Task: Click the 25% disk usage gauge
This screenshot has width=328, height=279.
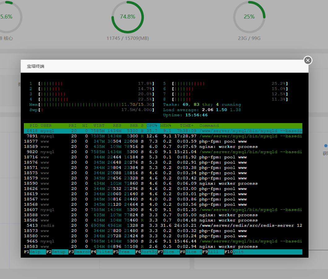Action: 249,17
